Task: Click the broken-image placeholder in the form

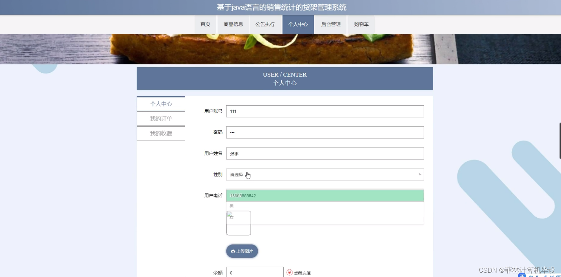Action: point(238,223)
